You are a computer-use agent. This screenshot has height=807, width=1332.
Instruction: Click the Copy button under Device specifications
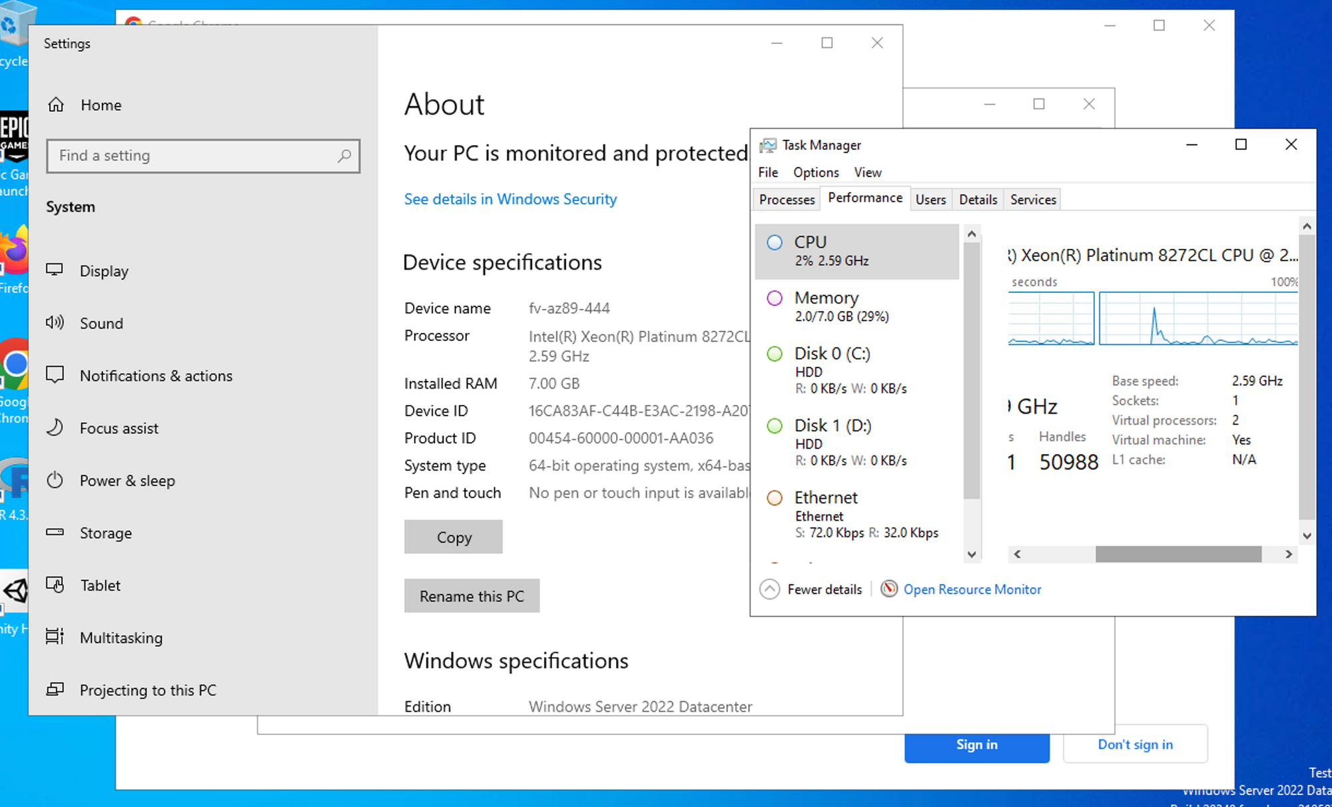[454, 537]
